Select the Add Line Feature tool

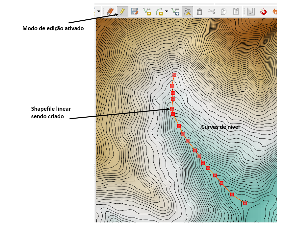[147, 12]
